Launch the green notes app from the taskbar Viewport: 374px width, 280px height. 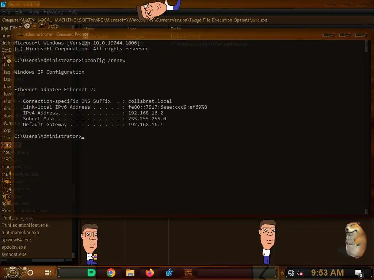[x=91, y=273]
